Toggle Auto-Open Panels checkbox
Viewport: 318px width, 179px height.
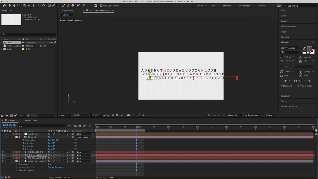(101, 6)
